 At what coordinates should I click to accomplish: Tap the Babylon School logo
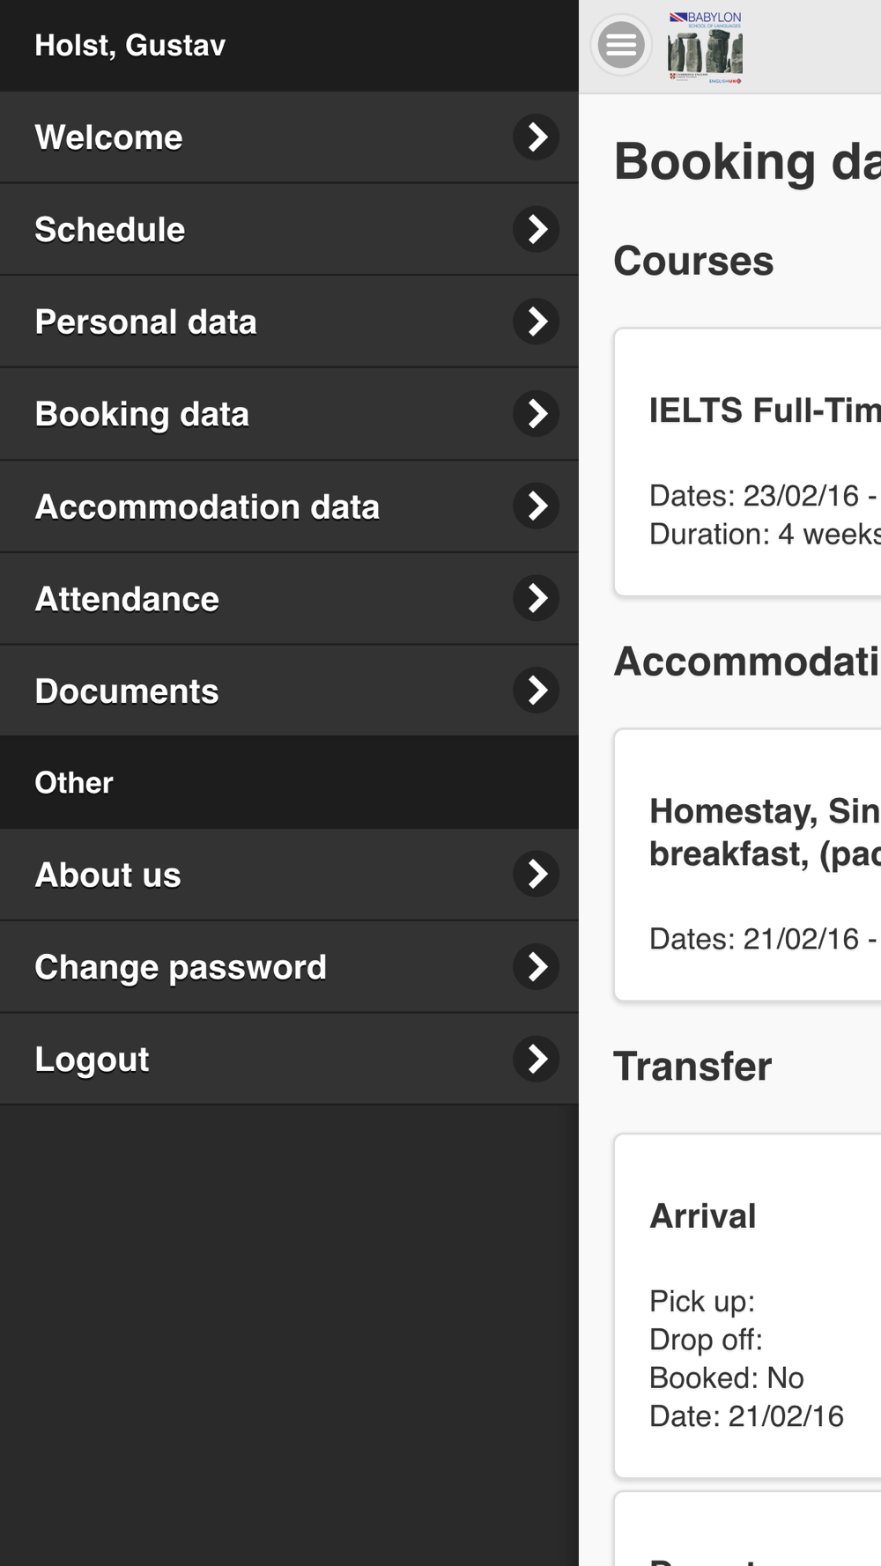[x=705, y=48]
